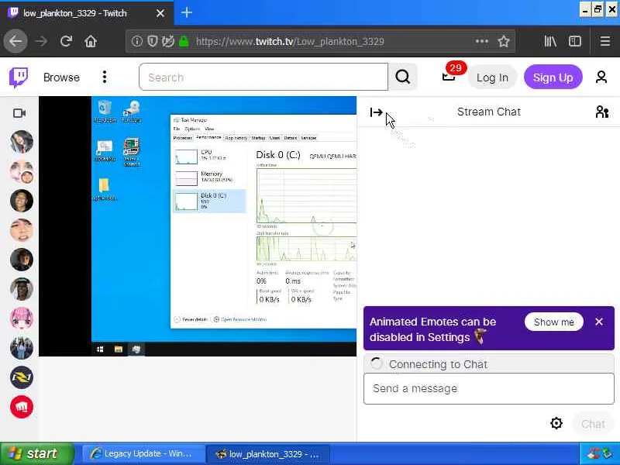This screenshot has width=620, height=465.
Task: Dismiss the Animated Emotes banner
Action: [598, 322]
